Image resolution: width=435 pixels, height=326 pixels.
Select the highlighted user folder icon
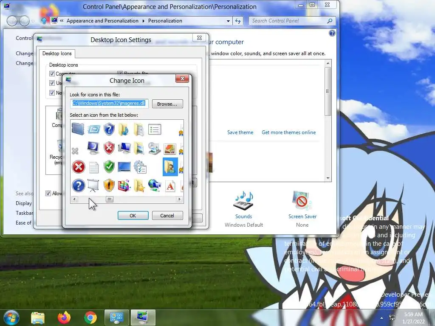[x=170, y=166]
